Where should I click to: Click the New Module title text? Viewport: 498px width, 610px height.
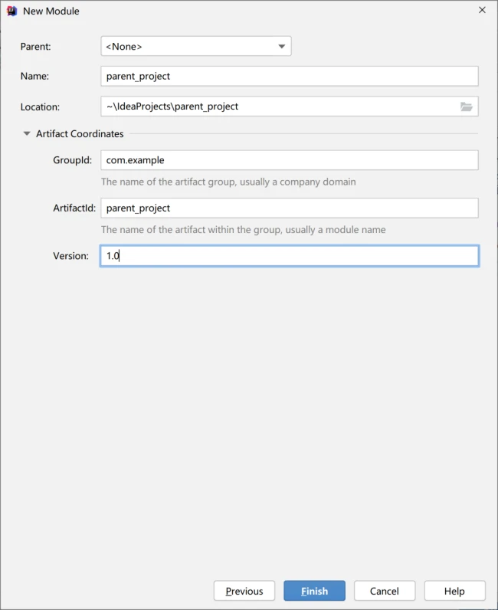(x=51, y=11)
